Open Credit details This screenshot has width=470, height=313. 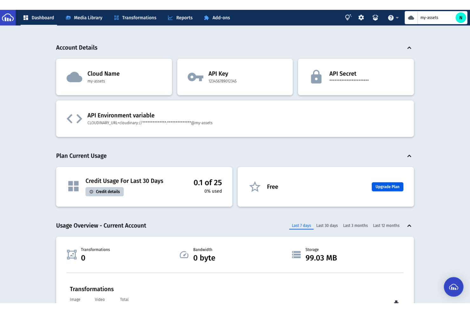click(x=104, y=192)
